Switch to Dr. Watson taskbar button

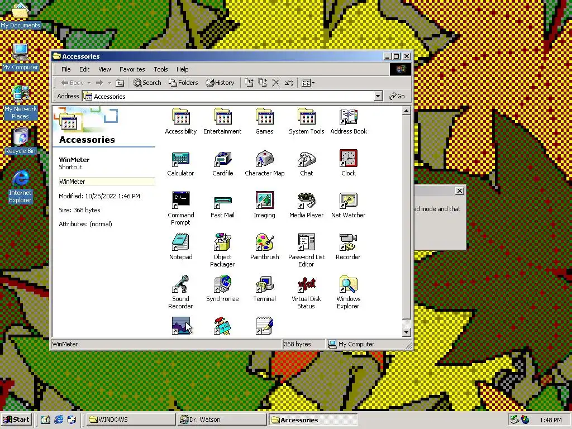222,420
